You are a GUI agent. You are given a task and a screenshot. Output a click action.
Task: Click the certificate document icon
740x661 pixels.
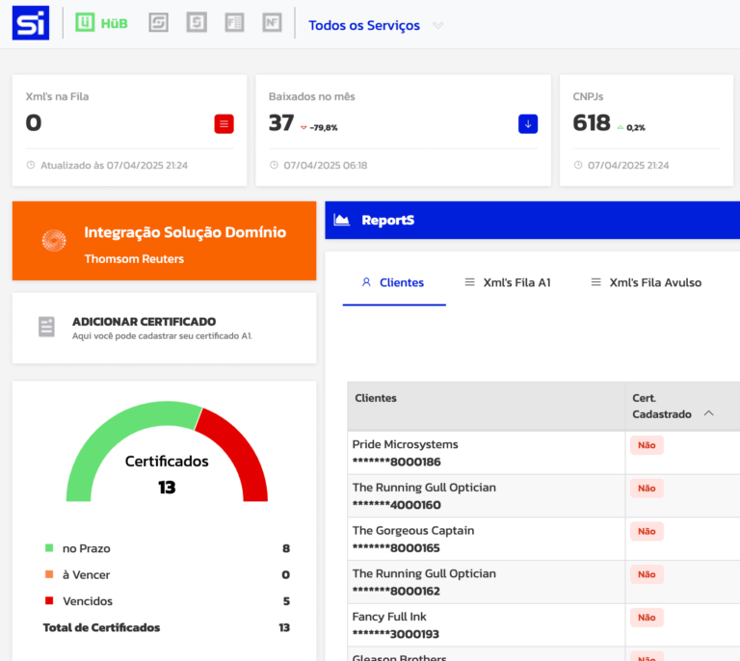pos(46,328)
